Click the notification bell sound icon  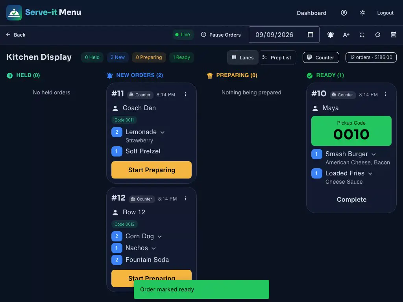(331, 35)
